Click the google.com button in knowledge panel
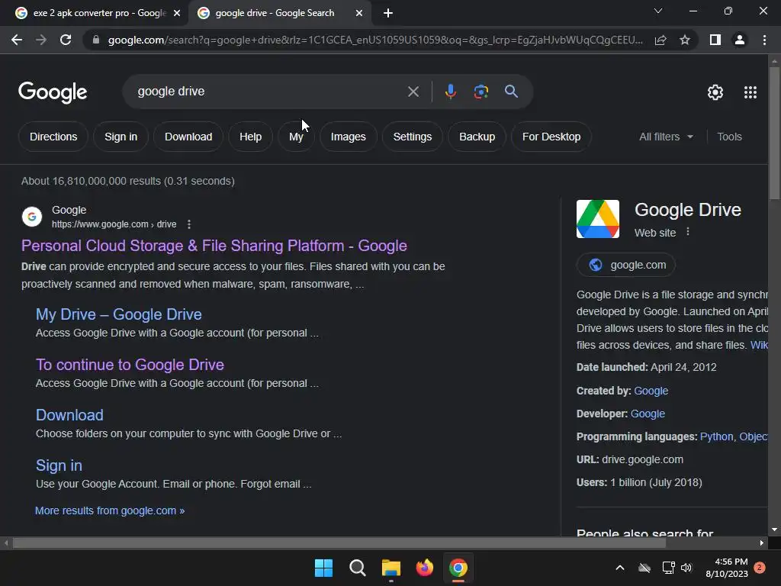This screenshot has height=586, width=781. point(626,265)
